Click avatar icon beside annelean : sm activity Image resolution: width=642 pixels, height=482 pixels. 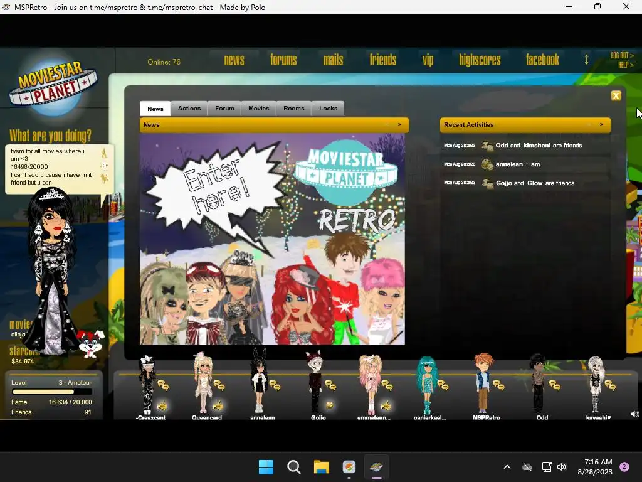coord(487,164)
